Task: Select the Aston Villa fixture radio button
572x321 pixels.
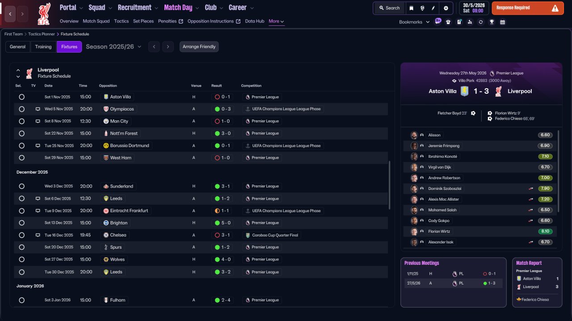Action: click(x=21, y=97)
